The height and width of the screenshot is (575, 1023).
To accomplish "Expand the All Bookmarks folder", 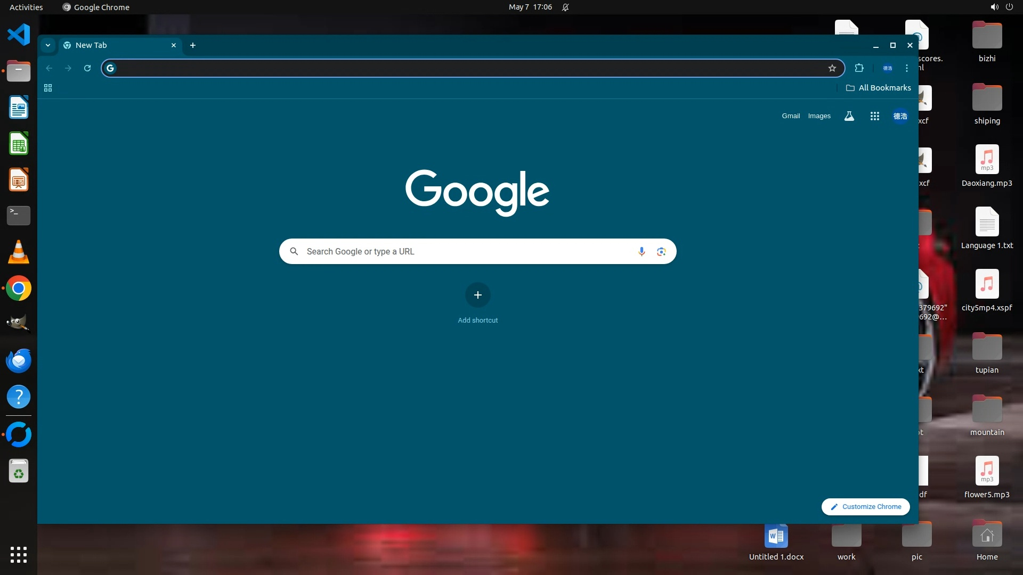I will point(878,88).
